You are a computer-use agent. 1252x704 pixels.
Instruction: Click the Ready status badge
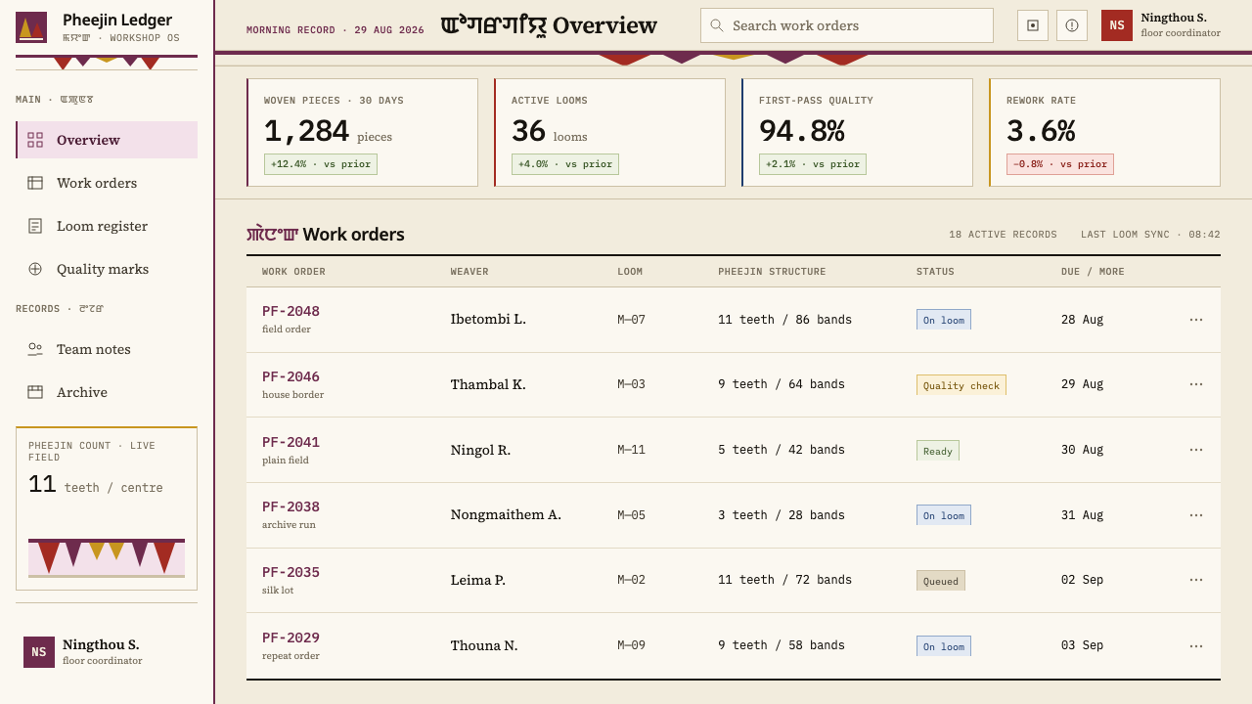938,451
